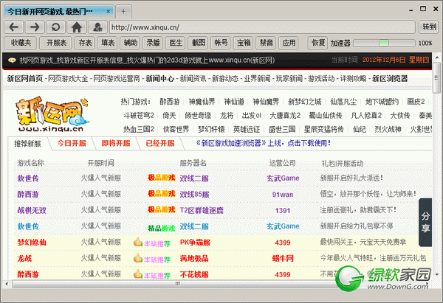The height and width of the screenshot is (303, 443).
Task: Open the 网页游戏运营商 navigation link
Action: pos(117,78)
